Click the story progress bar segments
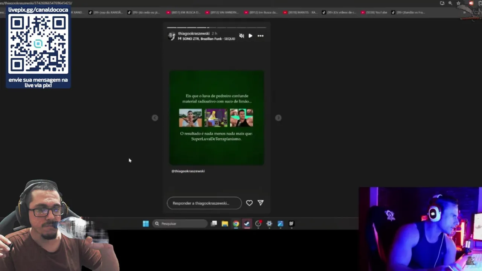The image size is (482, 271). point(217,27)
